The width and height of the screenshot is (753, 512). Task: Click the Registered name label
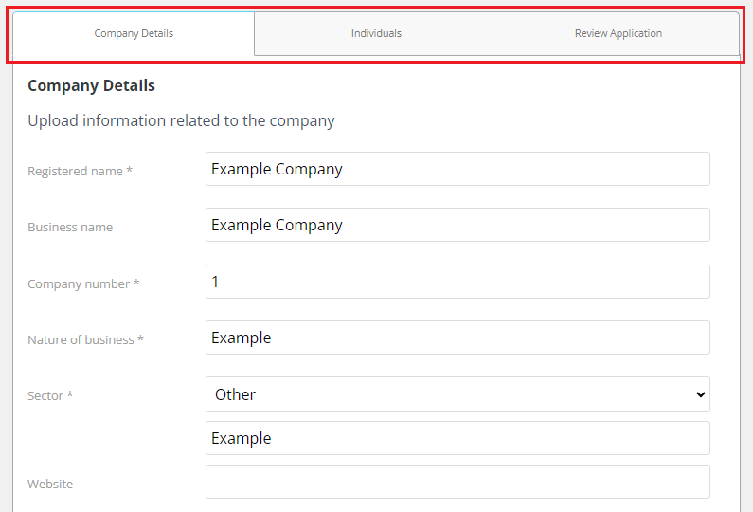pos(80,172)
